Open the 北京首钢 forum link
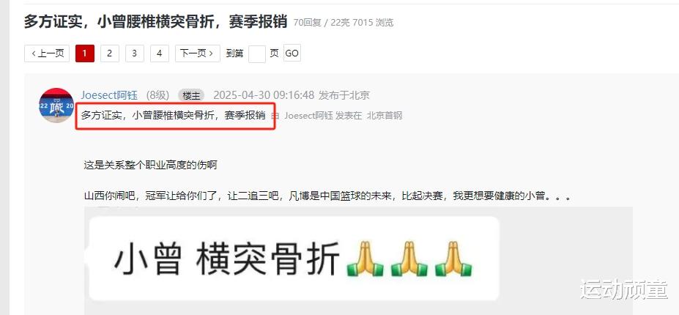The width and height of the screenshot is (679, 315). tap(385, 116)
